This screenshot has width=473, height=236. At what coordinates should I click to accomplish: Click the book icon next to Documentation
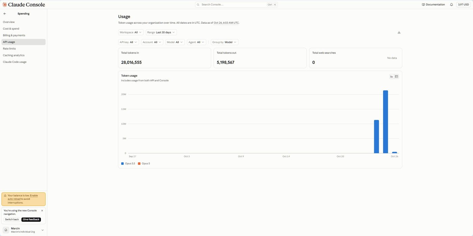423,5
